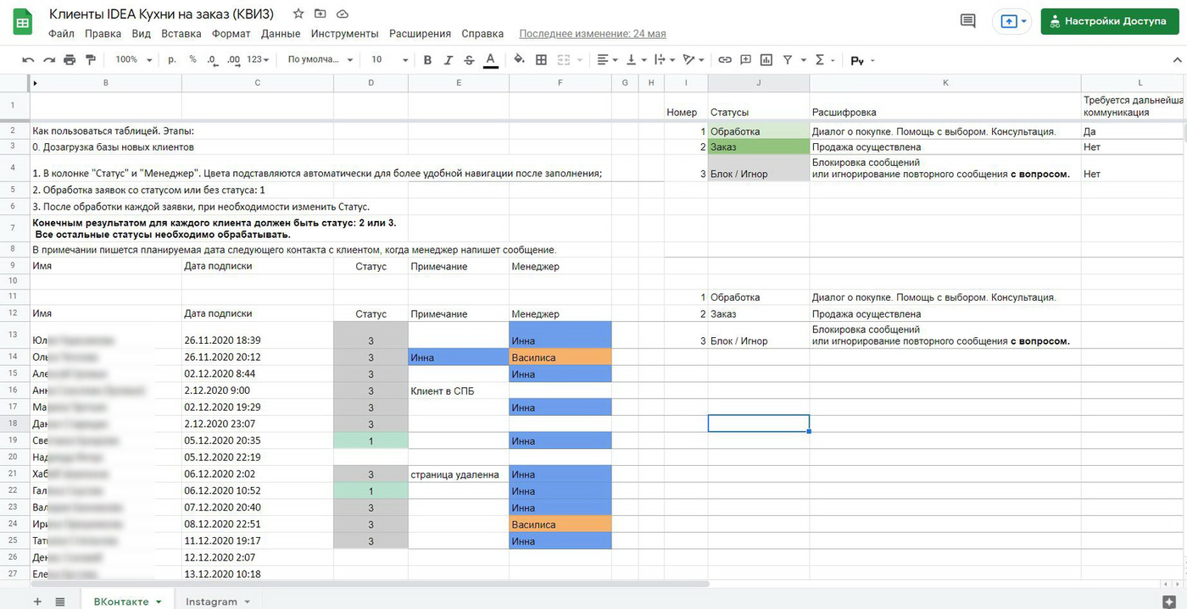Open the Файл menu
1187x609 pixels.
(61, 34)
